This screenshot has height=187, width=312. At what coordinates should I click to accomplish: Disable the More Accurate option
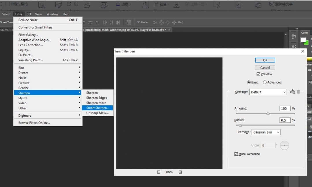(237, 154)
